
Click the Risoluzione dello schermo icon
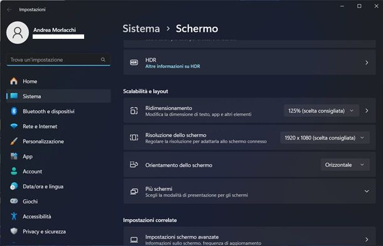coord(134,138)
